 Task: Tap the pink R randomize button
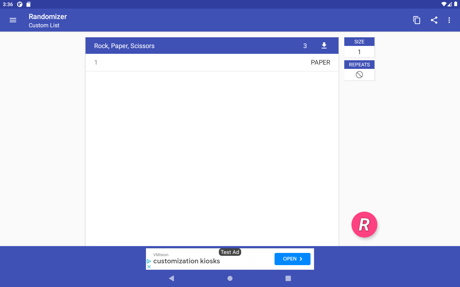(364, 225)
